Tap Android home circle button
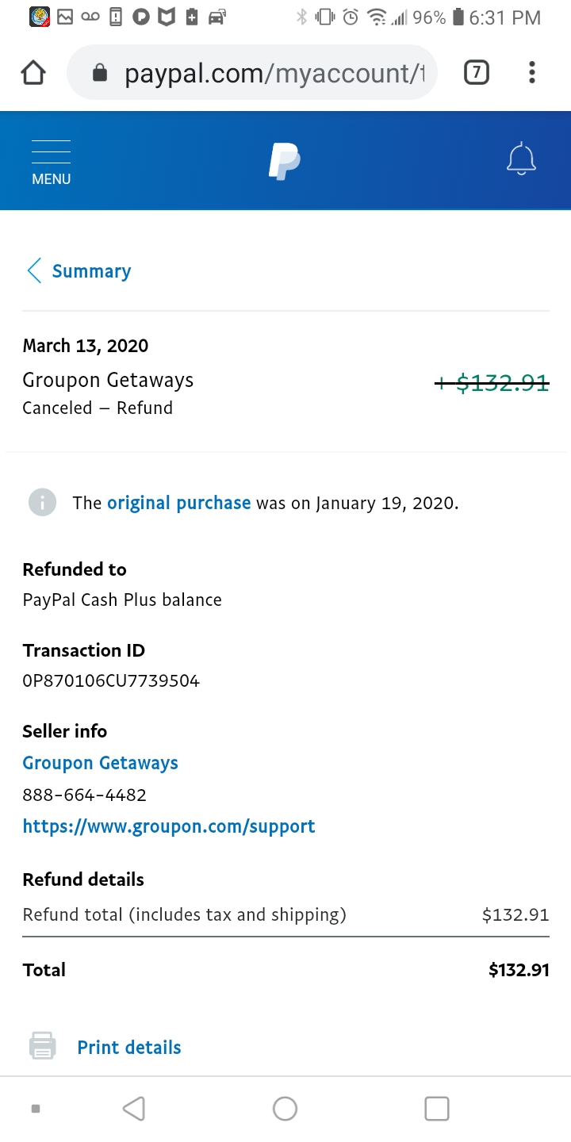 tap(285, 1108)
